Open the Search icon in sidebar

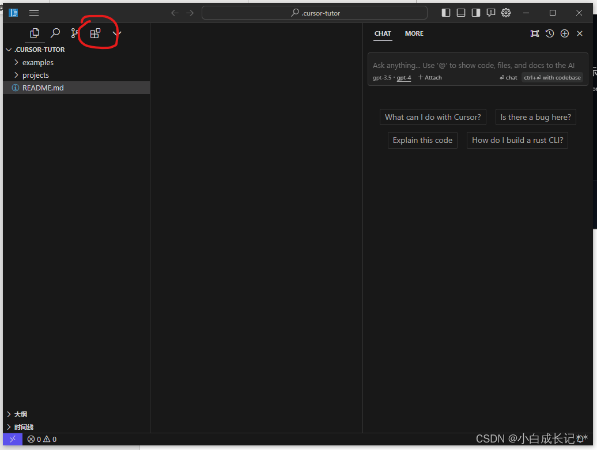pos(55,33)
